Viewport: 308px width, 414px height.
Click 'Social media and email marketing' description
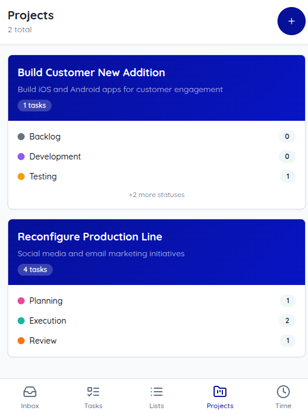pyautogui.click(x=101, y=254)
